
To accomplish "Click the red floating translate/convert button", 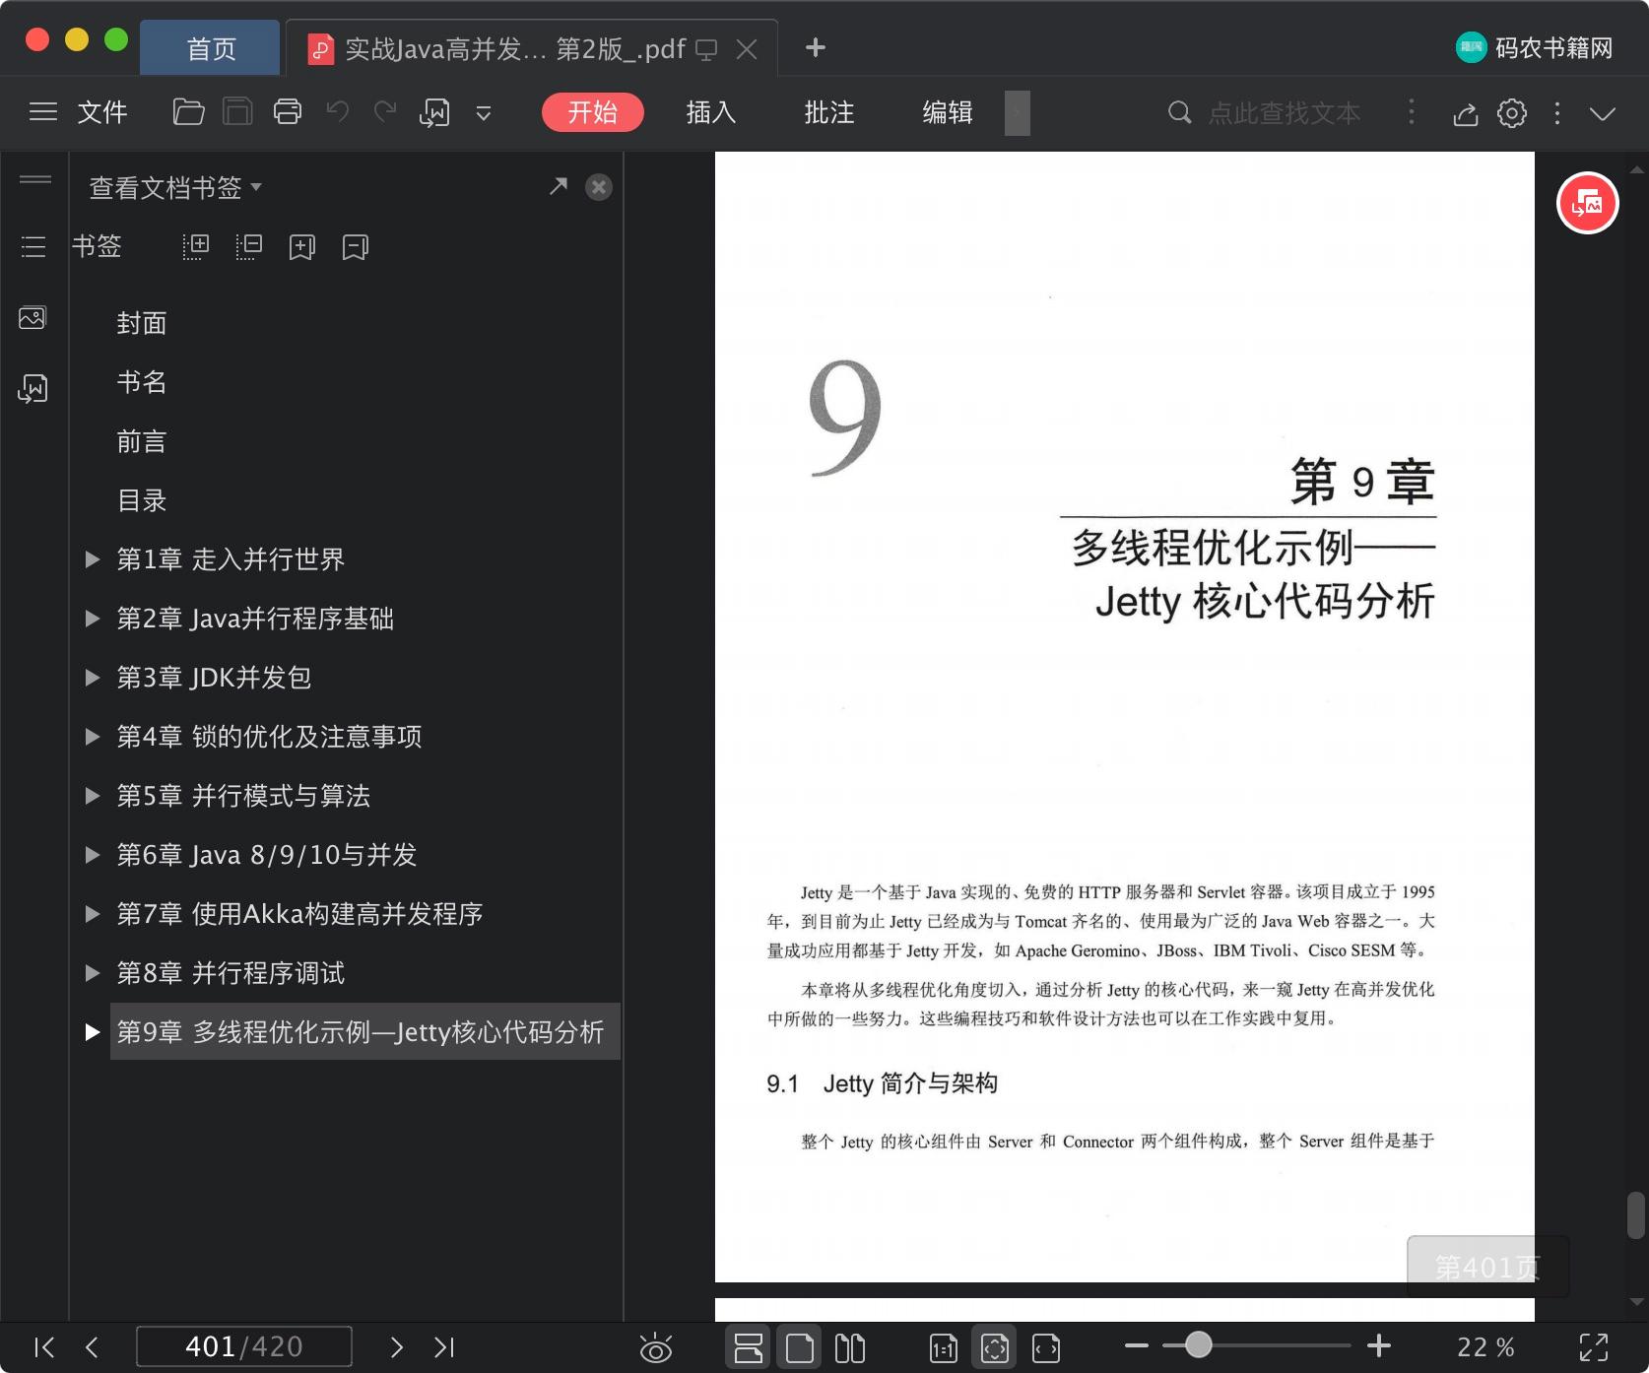I will tap(1588, 203).
